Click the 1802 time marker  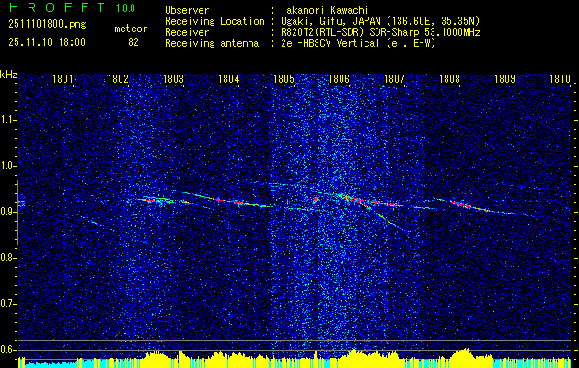pyautogui.click(x=118, y=78)
